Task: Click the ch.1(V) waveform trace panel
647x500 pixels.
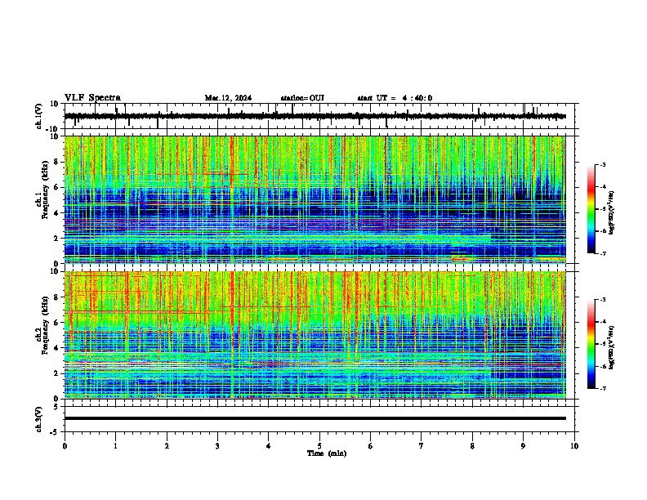Action: tap(321, 116)
